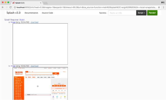Expand the Script dropdown
This screenshot has height=100, width=166.
click(141, 13)
